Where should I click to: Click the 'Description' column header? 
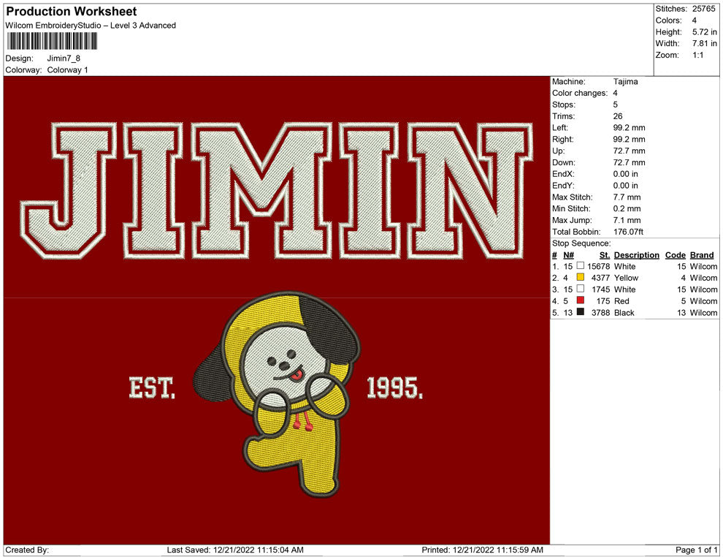637,255
